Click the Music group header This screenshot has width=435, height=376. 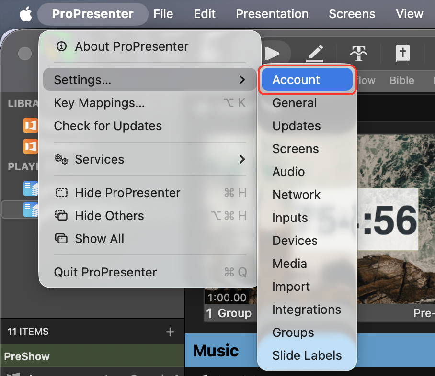coord(216,351)
